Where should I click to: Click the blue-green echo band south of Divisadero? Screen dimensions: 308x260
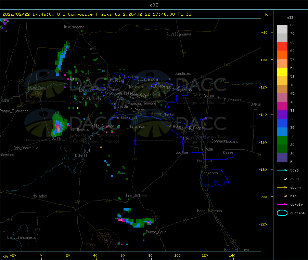pos(62,58)
